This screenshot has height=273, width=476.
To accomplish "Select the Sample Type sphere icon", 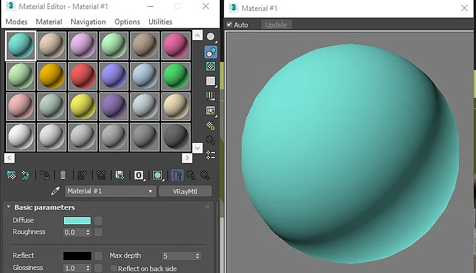I will tap(211, 36).
